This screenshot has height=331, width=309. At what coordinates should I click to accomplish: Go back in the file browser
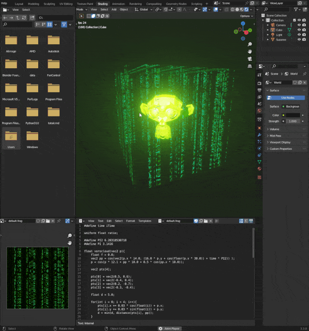click(5, 18)
